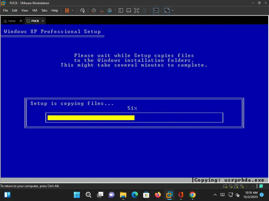Click the yellow file copy progress bar
269x201 pixels.
(91, 118)
